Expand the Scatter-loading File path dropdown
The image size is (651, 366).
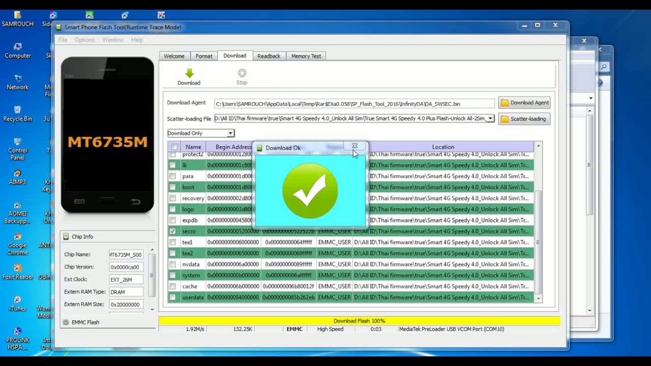pos(490,118)
